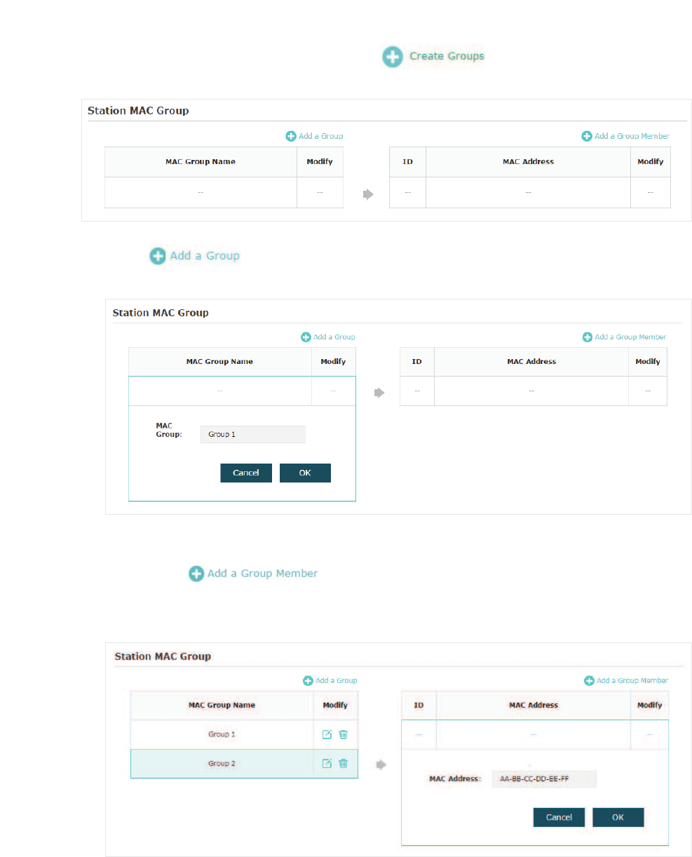The image size is (692, 857).
Task: Click the edit icon for Group 1
Action: tap(327, 734)
